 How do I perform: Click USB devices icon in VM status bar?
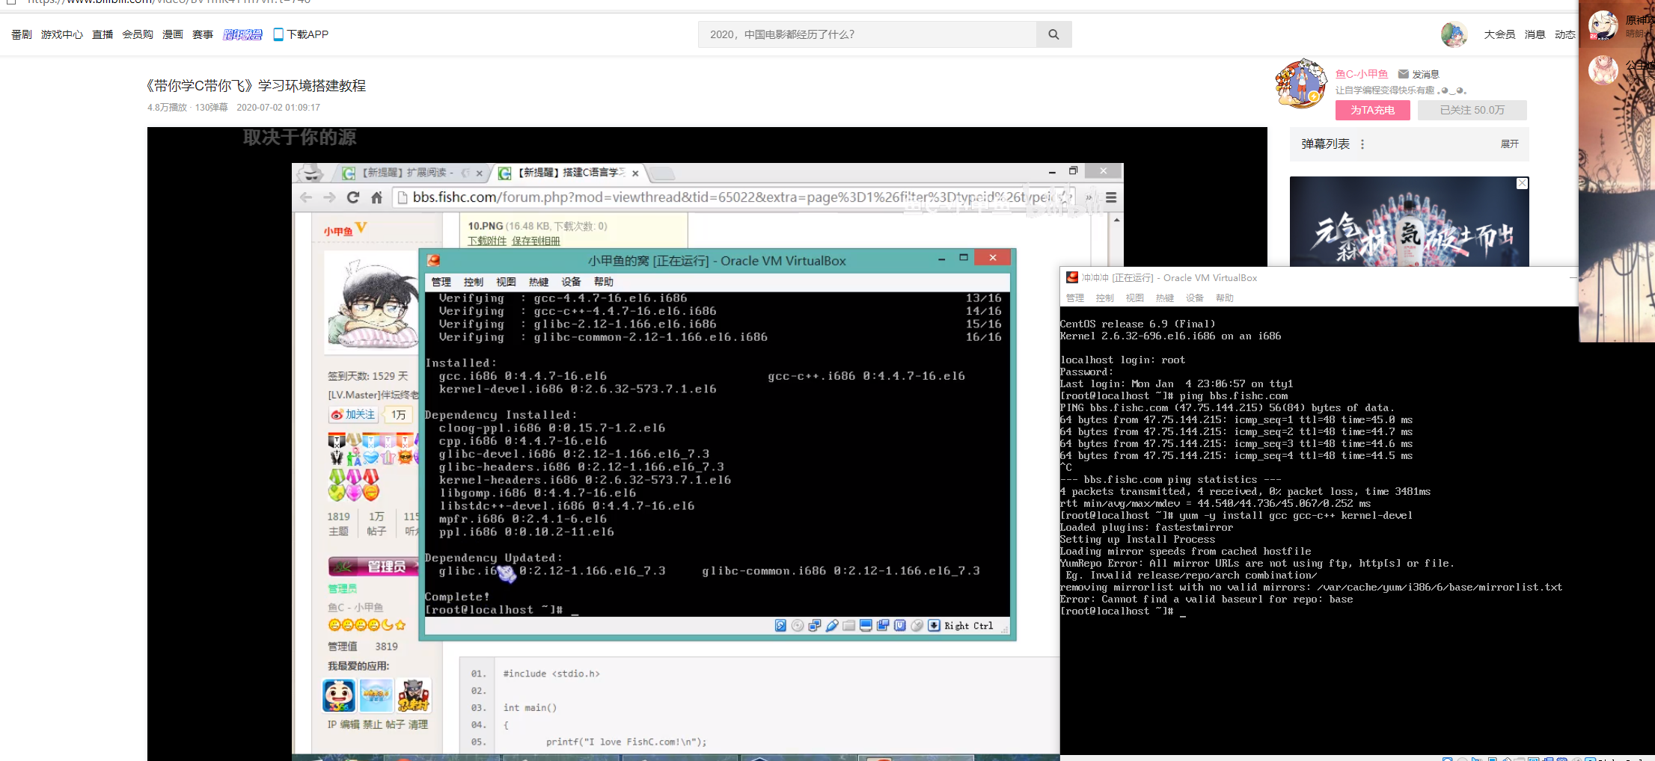pos(832,626)
